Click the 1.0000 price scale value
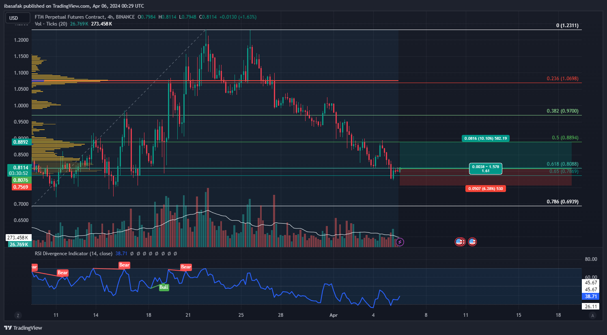Viewport: 607px width, 335px height. point(21,106)
